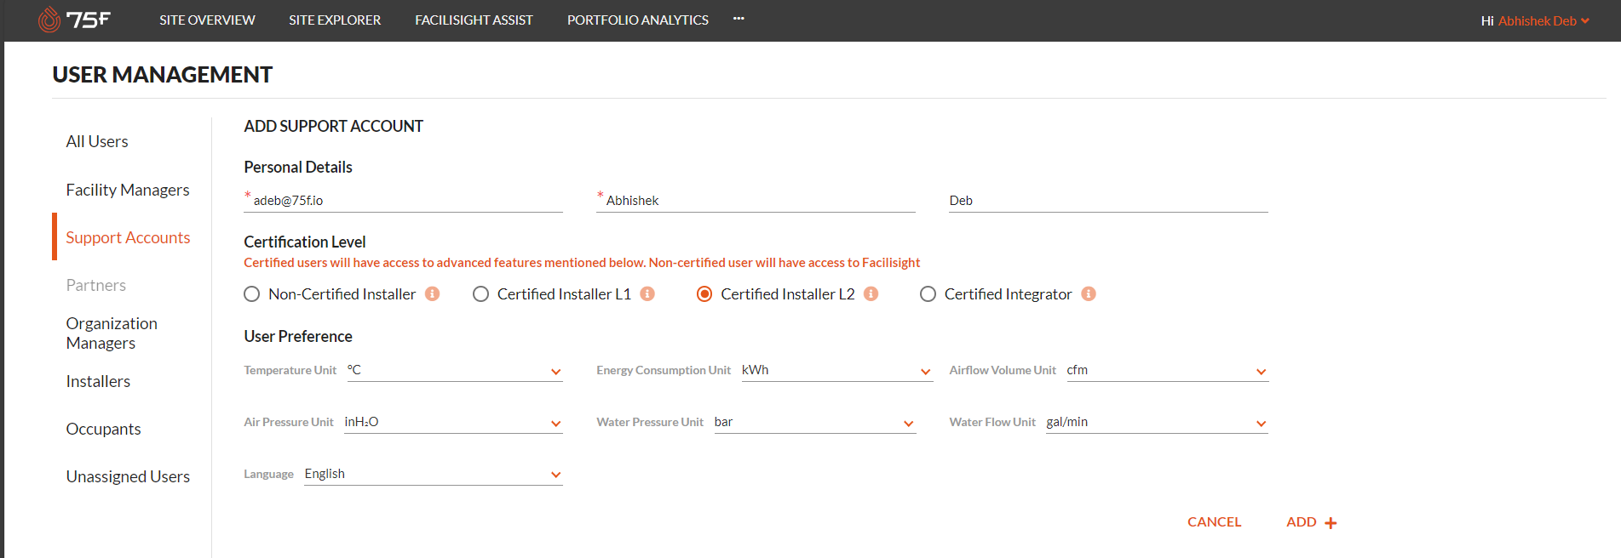The height and width of the screenshot is (558, 1621).
Task: Open the three-dot more menu in navbar
Action: [739, 19]
